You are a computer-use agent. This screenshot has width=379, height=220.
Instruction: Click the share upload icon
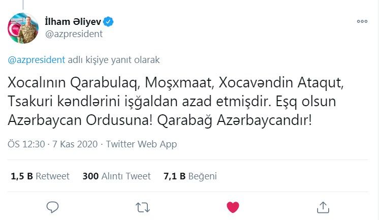click(x=323, y=207)
